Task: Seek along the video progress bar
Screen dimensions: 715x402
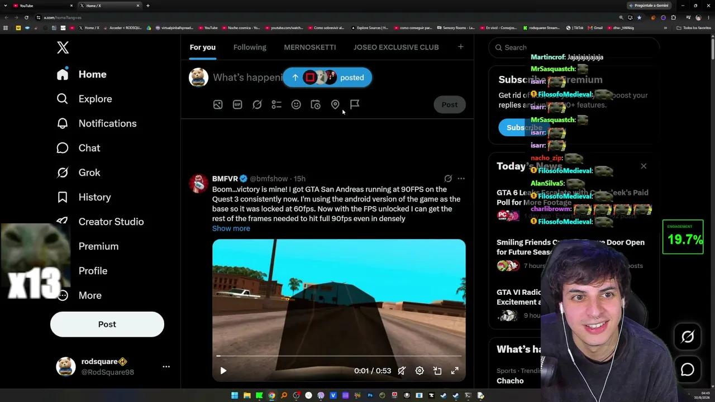Action: [x=339, y=356]
